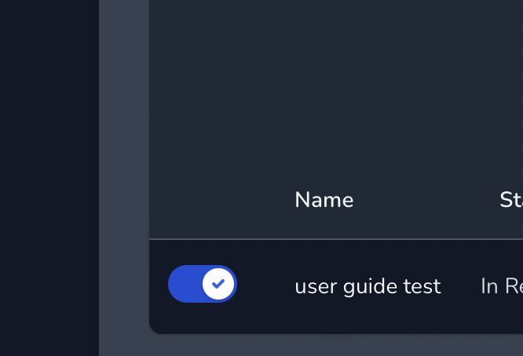This screenshot has width=523, height=356.
Task: Select the In Review status cell
Action: [502, 286]
